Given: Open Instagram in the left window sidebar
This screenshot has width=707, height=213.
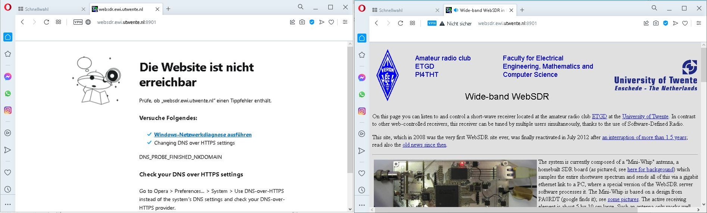Looking at the screenshot, I should tap(8, 110).
